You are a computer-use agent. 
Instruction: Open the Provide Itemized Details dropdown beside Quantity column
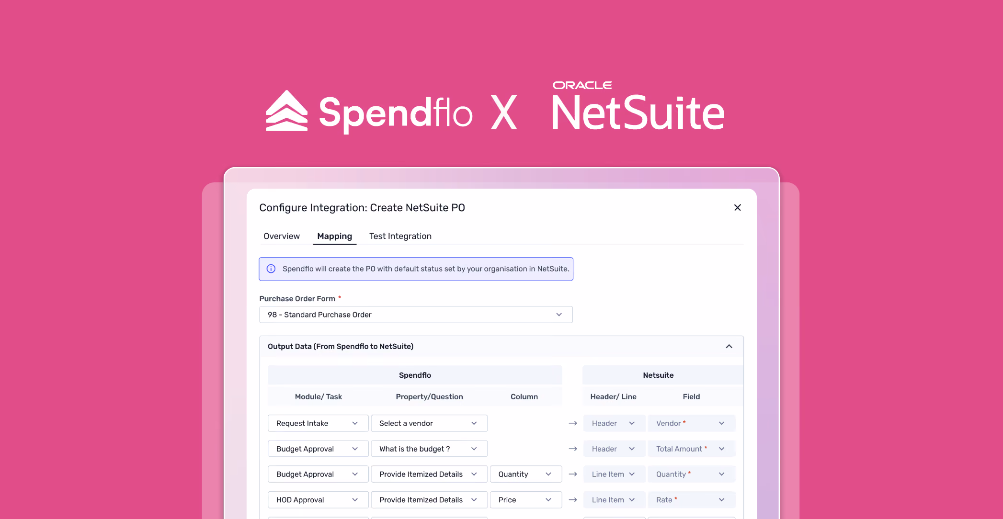429,474
